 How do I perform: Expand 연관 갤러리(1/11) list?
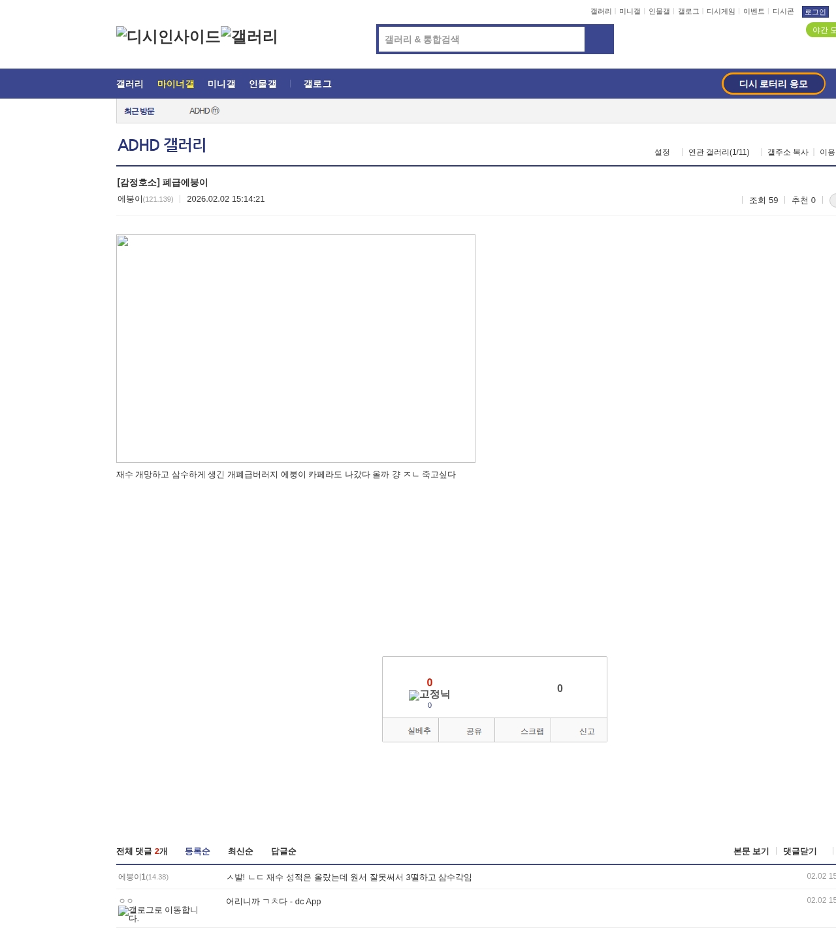(718, 152)
